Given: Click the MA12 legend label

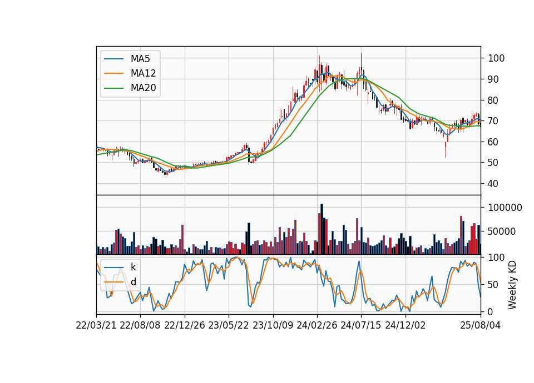Looking at the screenshot, I should point(143,73).
